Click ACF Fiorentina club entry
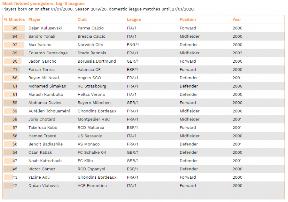 pos(92,185)
